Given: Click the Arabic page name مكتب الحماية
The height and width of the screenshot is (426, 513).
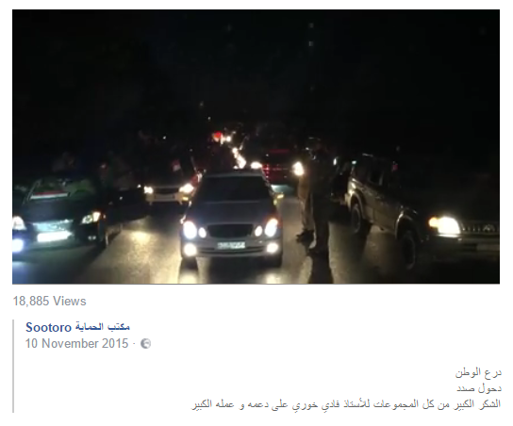Looking at the screenshot, I should (x=102, y=327).
